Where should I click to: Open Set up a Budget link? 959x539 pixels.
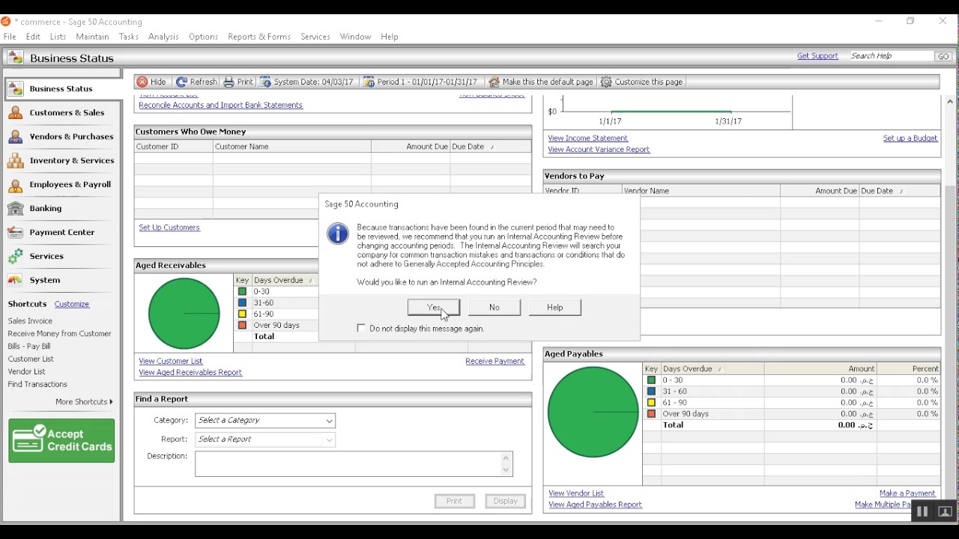pyautogui.click(x=910, y=138)
